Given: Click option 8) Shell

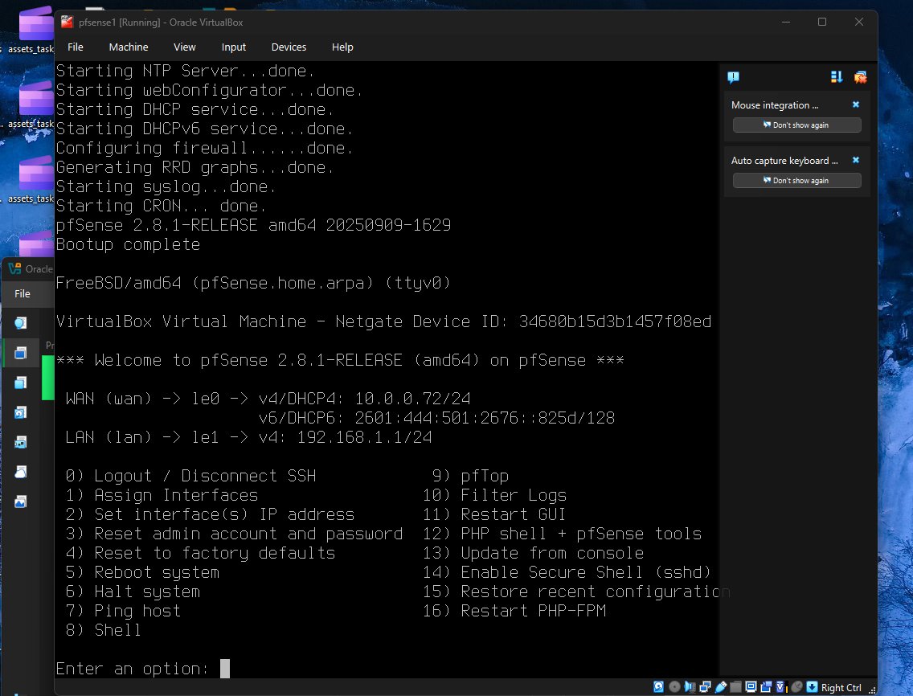Looking at the screenshot, I should point(104,629).
